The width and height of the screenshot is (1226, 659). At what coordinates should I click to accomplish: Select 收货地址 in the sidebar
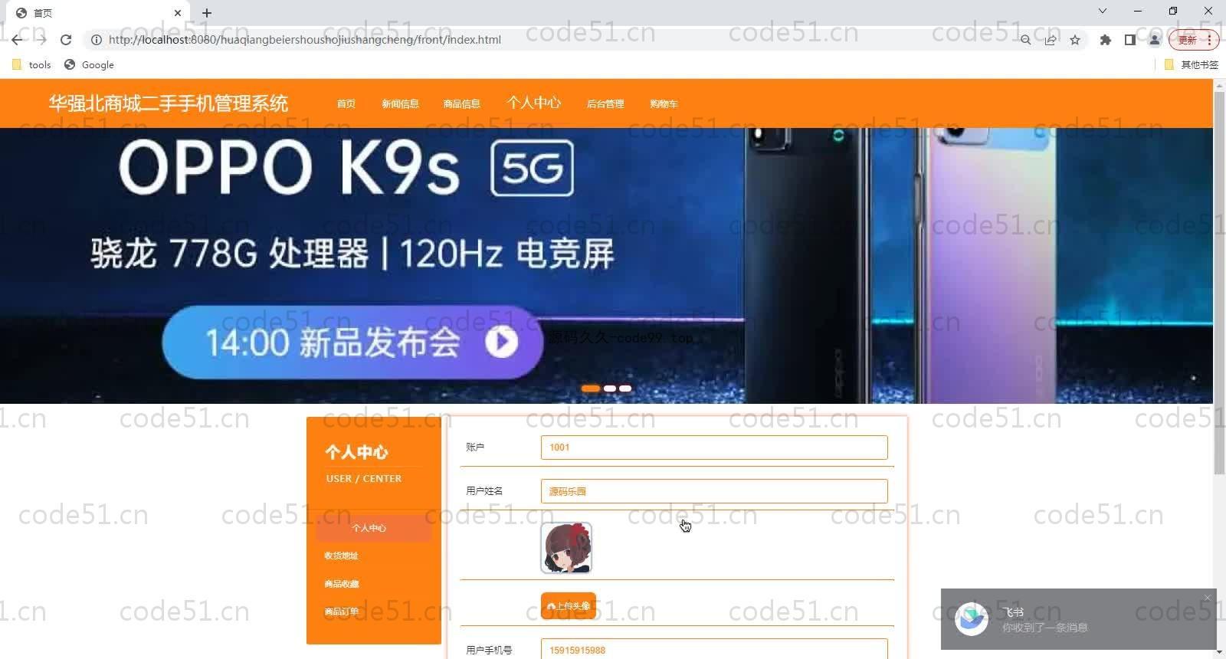tap(341, 556)
